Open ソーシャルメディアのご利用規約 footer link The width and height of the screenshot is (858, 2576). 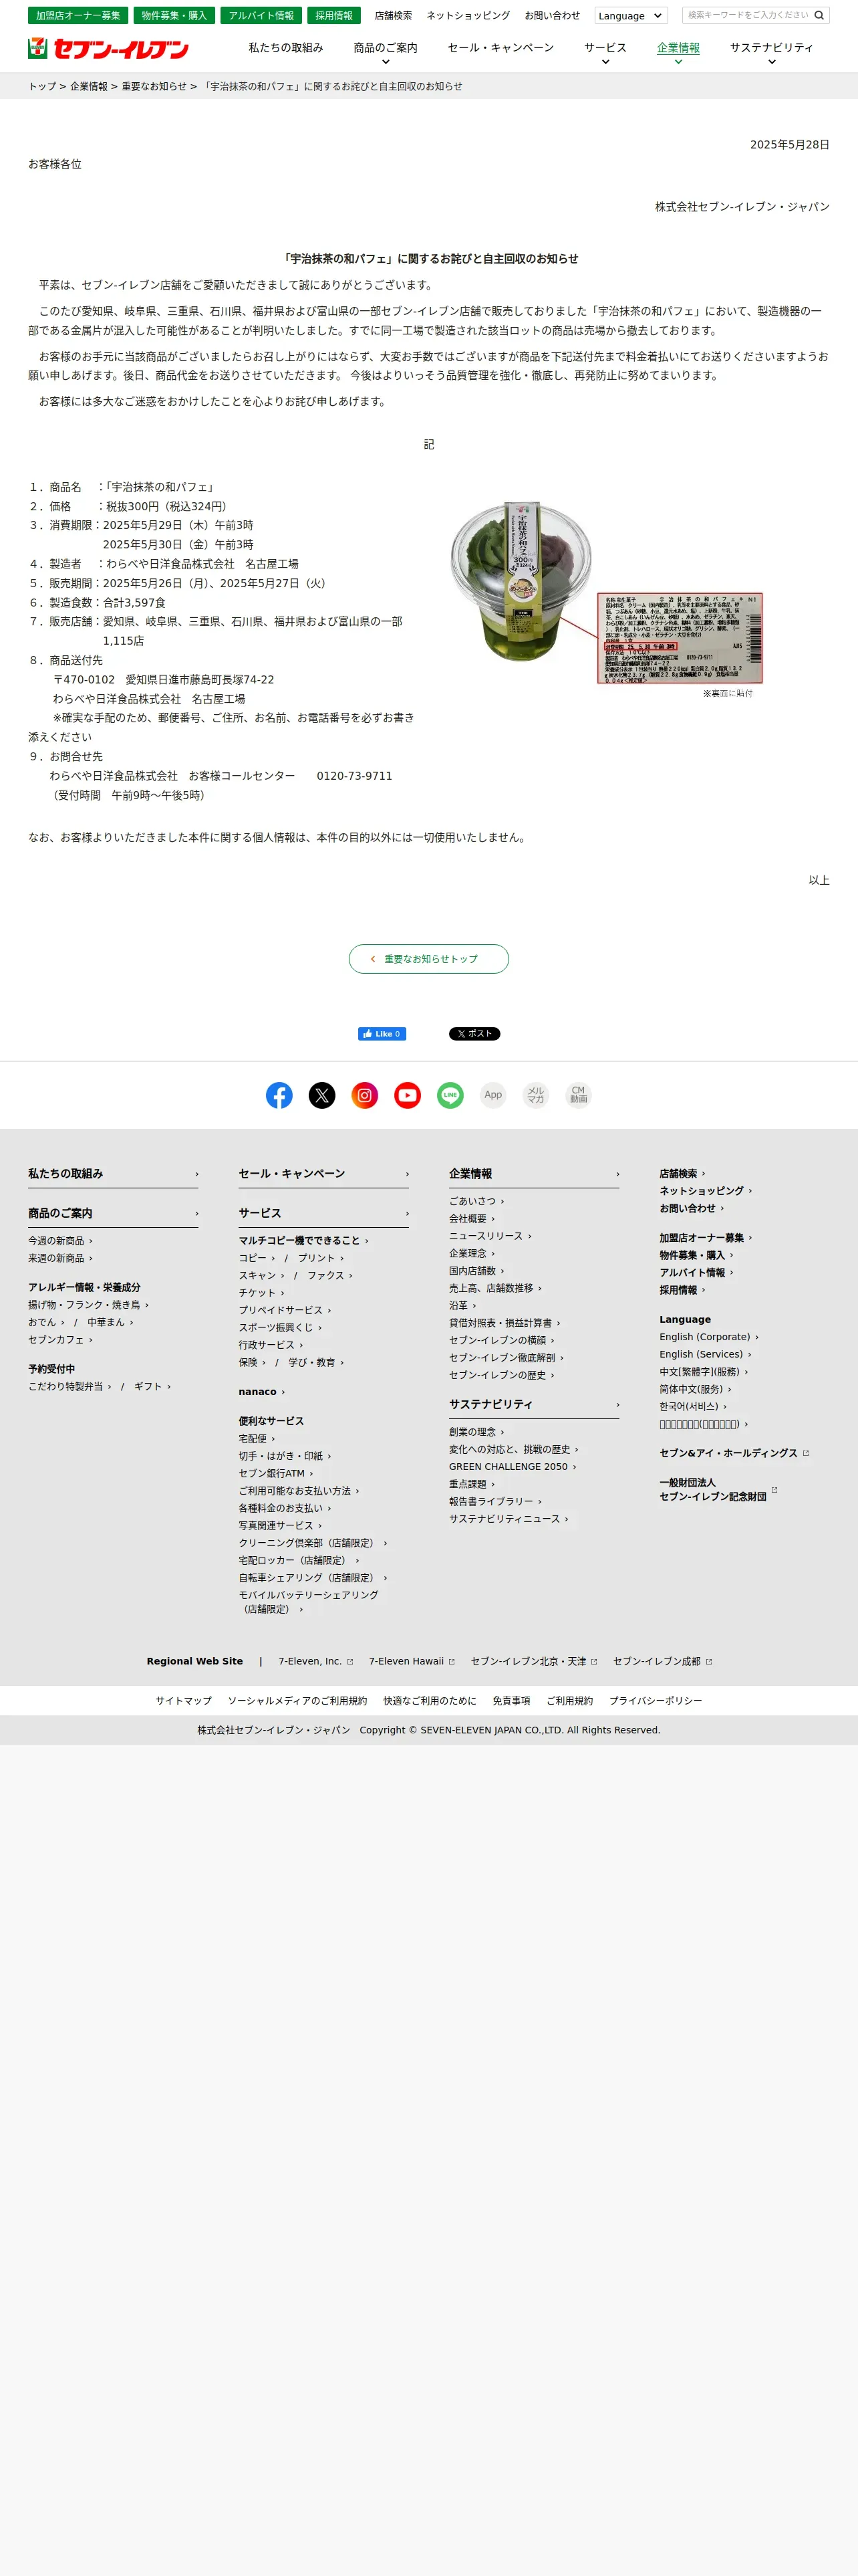(x=297, y=1701)
